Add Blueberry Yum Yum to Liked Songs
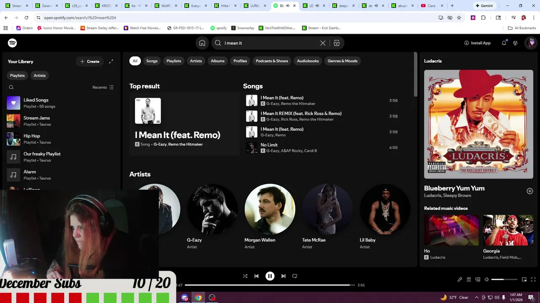The width and height of the screenshot is (540, 303). point(530,191)
